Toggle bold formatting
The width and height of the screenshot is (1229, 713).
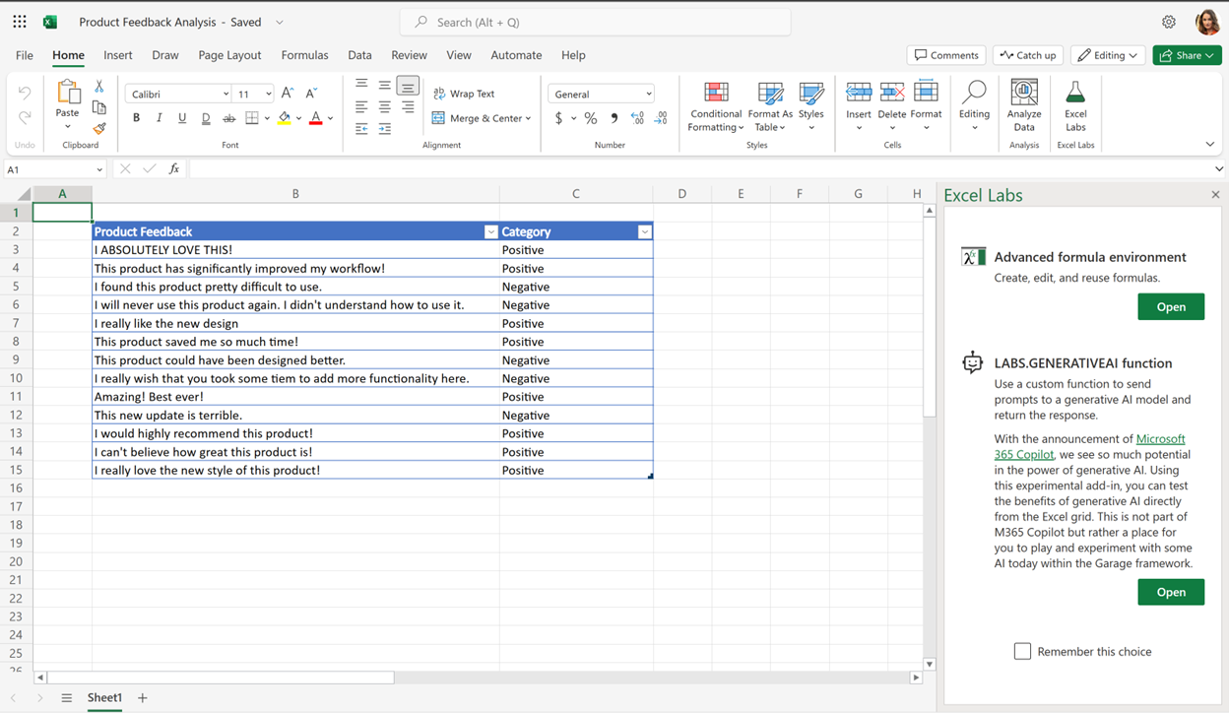(136, 117)
